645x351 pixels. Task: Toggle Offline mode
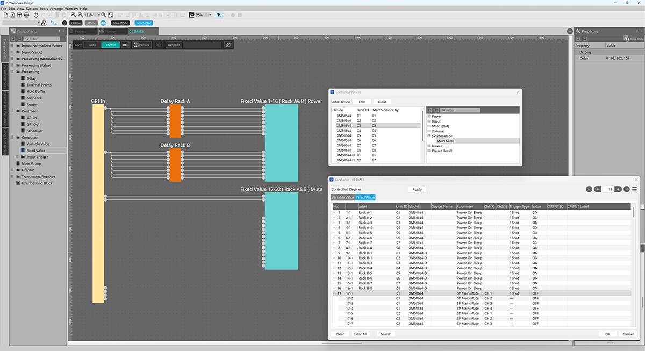(x=91, y=23)
